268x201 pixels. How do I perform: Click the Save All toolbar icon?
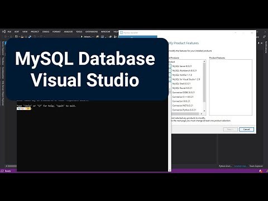tap(30, 37)
